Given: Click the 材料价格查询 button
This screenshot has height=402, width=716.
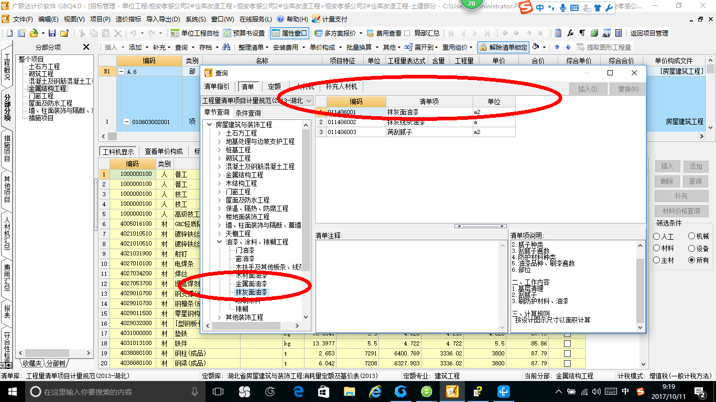Looking at the screenshot, I should pyautogui.click(x=681, y=211).
